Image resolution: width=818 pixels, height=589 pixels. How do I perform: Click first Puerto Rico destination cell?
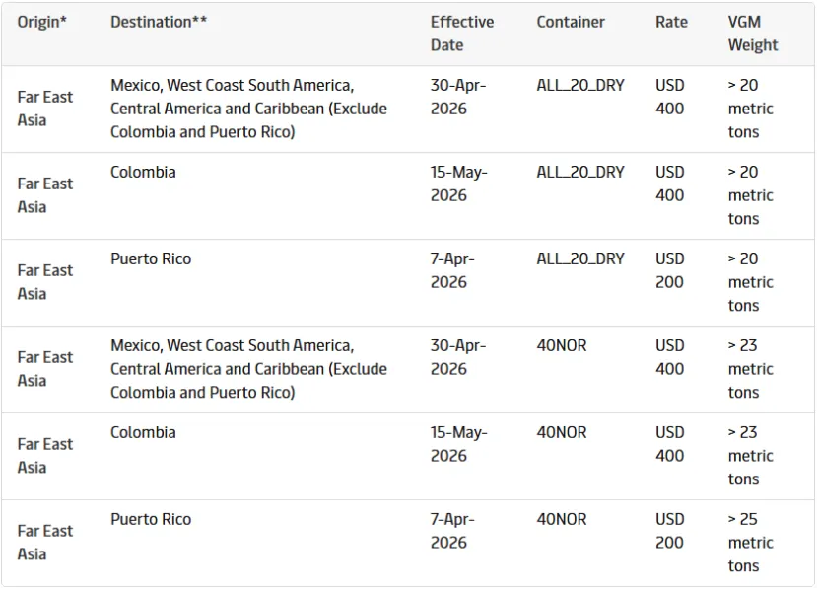pos(151,258)
